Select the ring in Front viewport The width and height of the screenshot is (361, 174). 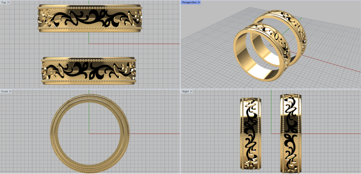(x=90, y=133)
